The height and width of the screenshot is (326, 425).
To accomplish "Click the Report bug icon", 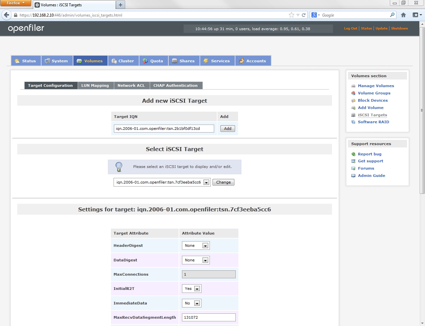I will point(353,154).
